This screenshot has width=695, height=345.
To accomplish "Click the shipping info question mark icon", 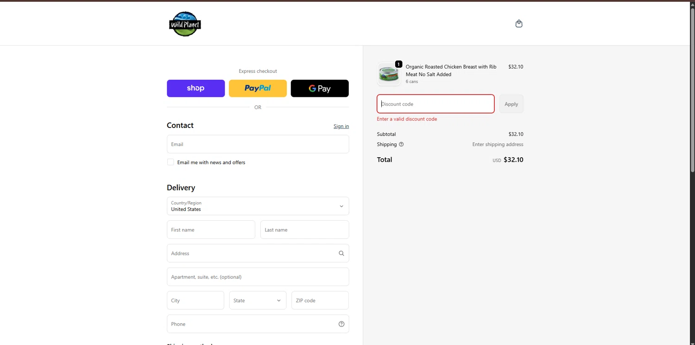I will pos(401,144).
